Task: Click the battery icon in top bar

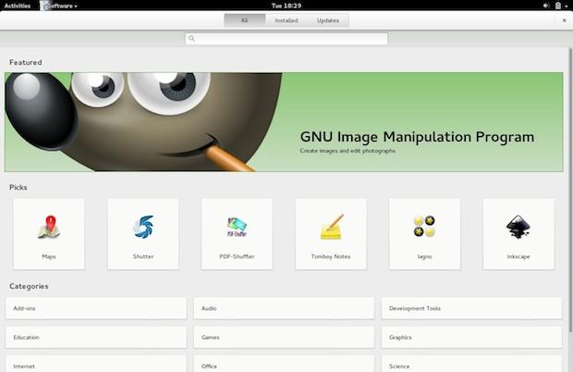Action: click(558, 6)
